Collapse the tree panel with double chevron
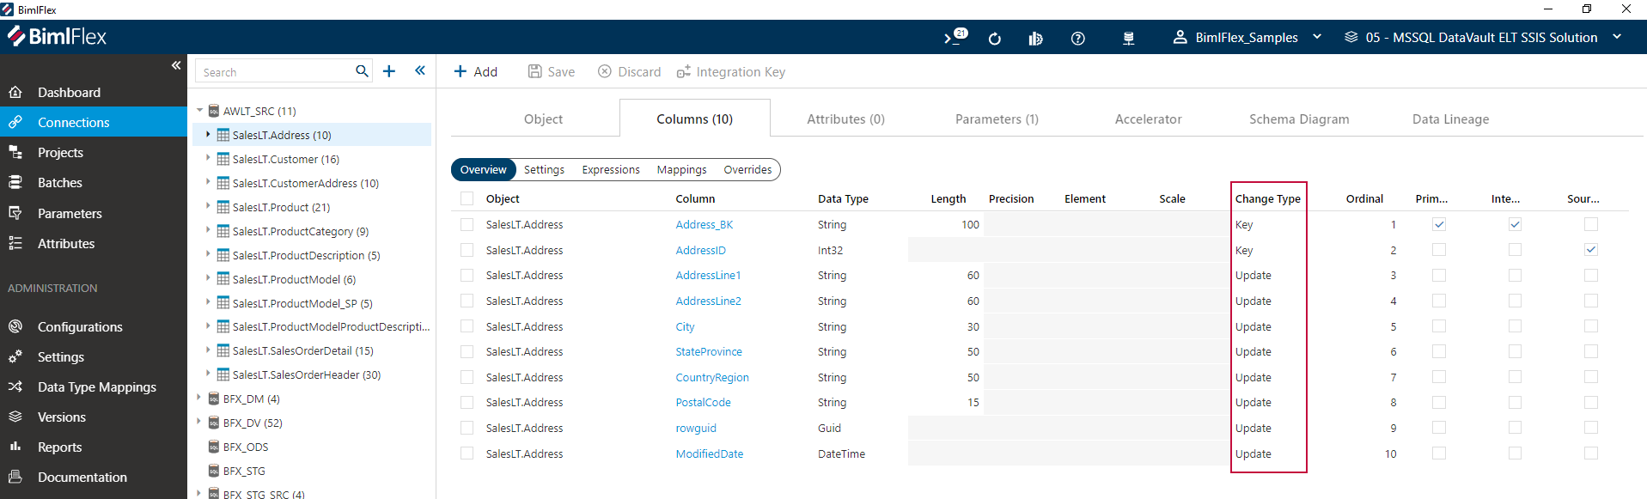Image resolution: width=1647 pixels, height=499 pixels. [x=420, y=70]
